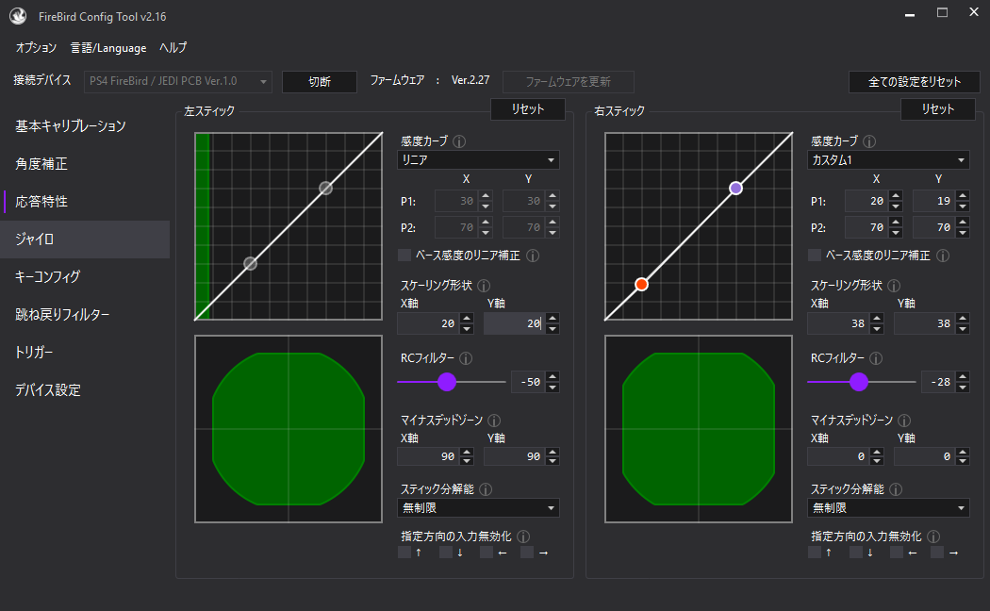Open right stick カスタム1 curve dropdown
Screen dimensions: 990x611
pyautogui.click(x=888, y=160)
